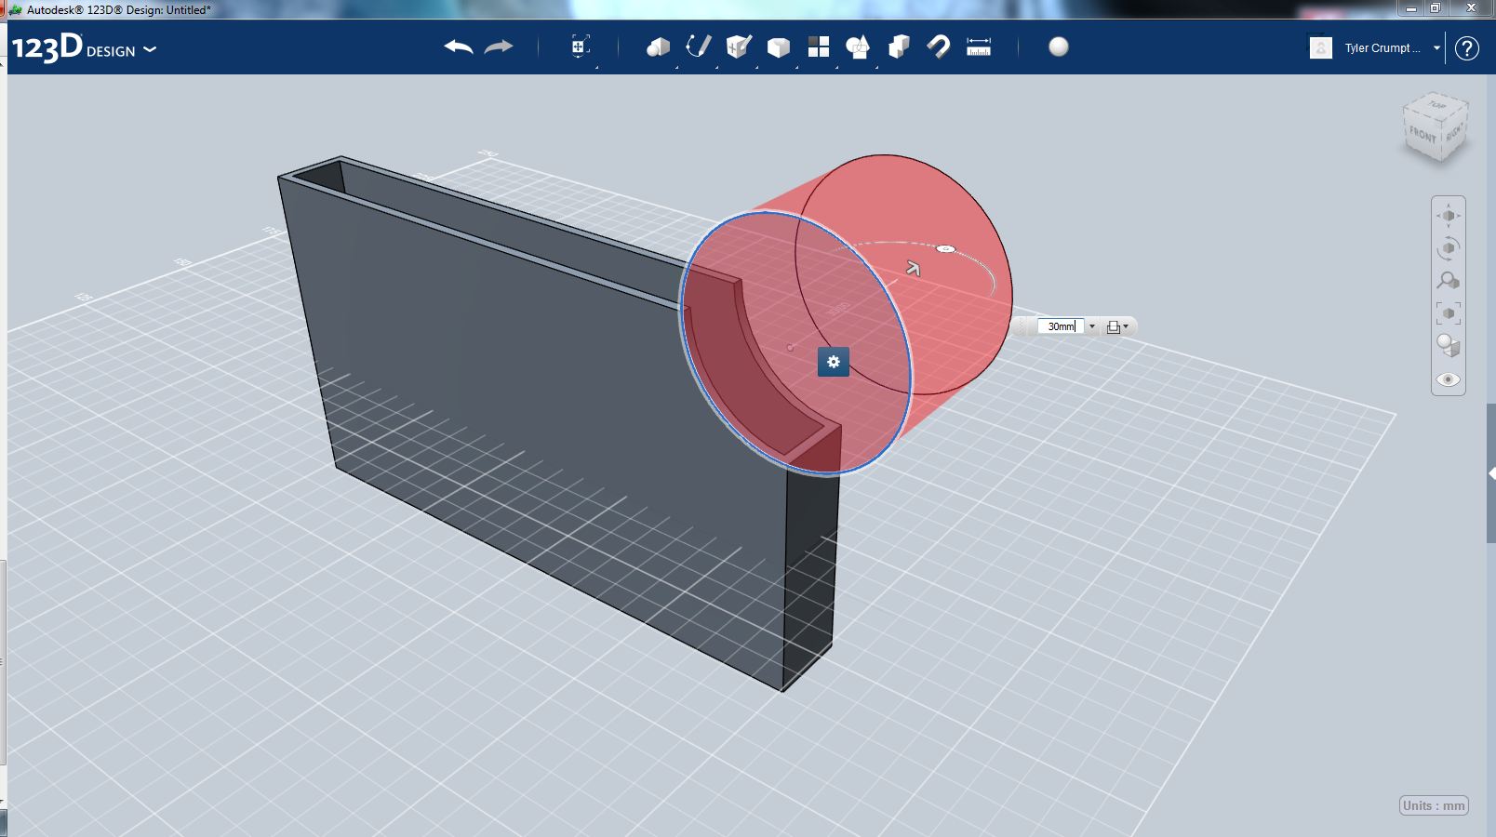Click the Tyler Crumpt user name
The width and height of the screenshot is (1496, 837).
point(1382,47)
